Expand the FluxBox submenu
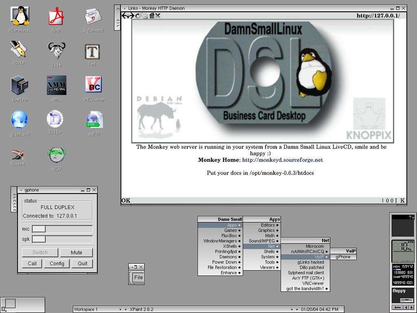 coord(220,236)
